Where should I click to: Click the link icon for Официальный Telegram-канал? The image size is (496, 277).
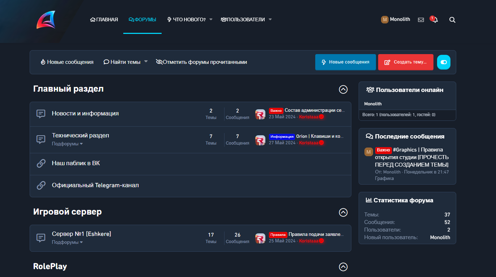pyautogui.click(x=41, y=185)
